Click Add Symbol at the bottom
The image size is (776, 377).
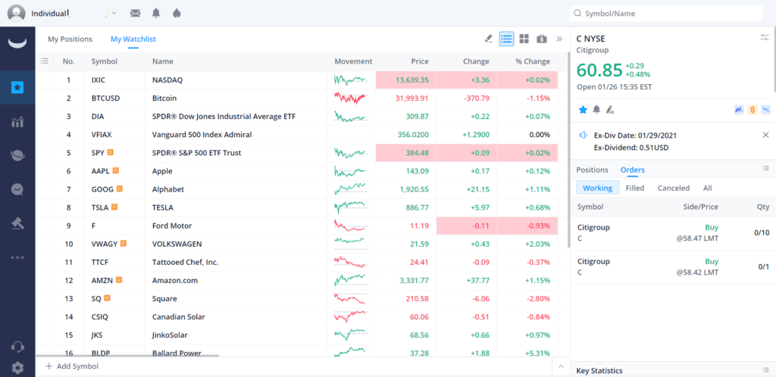tap(72, 366)
